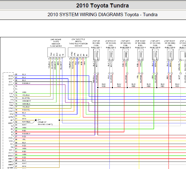The height and width of the screenshot is (169, 186).
Task: Click the "THROTTLE POSITION SENSOR" label text
Action: coord(78,45)
